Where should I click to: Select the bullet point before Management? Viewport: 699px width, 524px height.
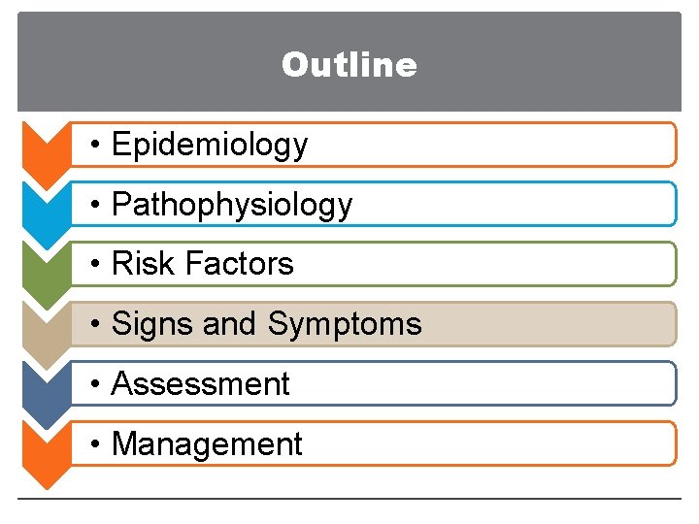click(x=94, y=445)
